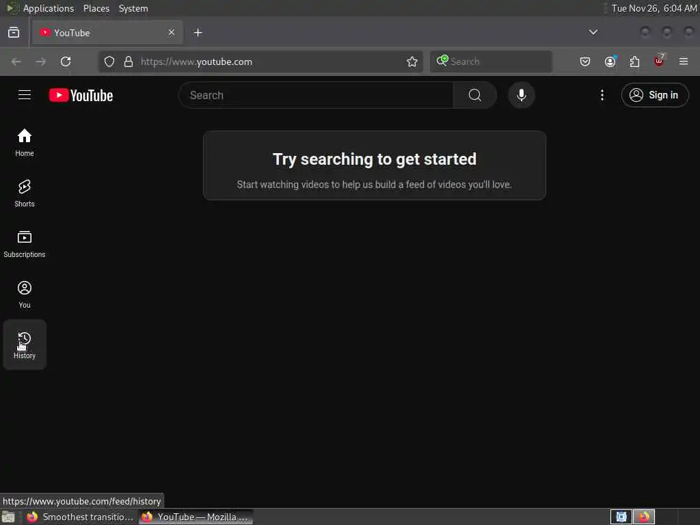Toggle the hamburger guide menu

tap(25, 95)
